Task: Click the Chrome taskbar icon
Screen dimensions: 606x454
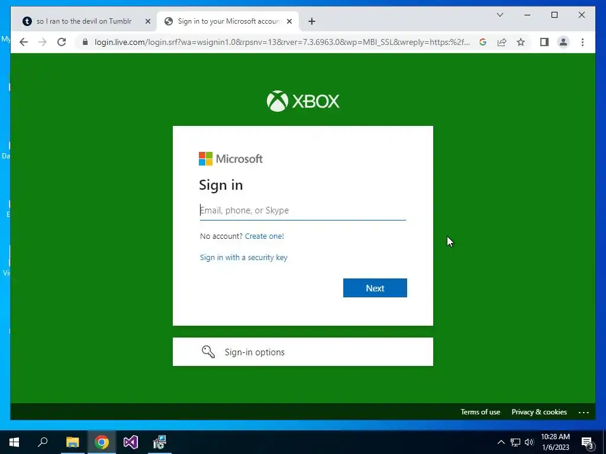Action: pos(102,442)
